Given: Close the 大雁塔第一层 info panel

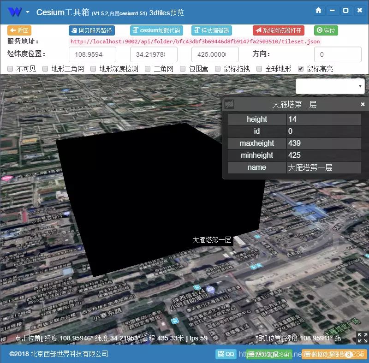Looking at the screenshot, I should tap(363, 104).
